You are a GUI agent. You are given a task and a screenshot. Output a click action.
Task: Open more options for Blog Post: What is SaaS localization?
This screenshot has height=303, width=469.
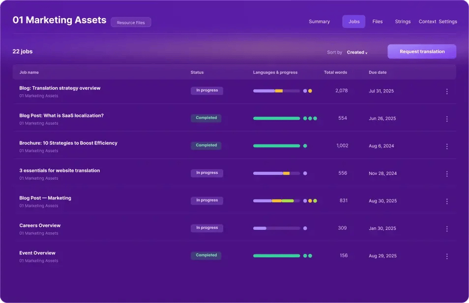coord(447,119)
